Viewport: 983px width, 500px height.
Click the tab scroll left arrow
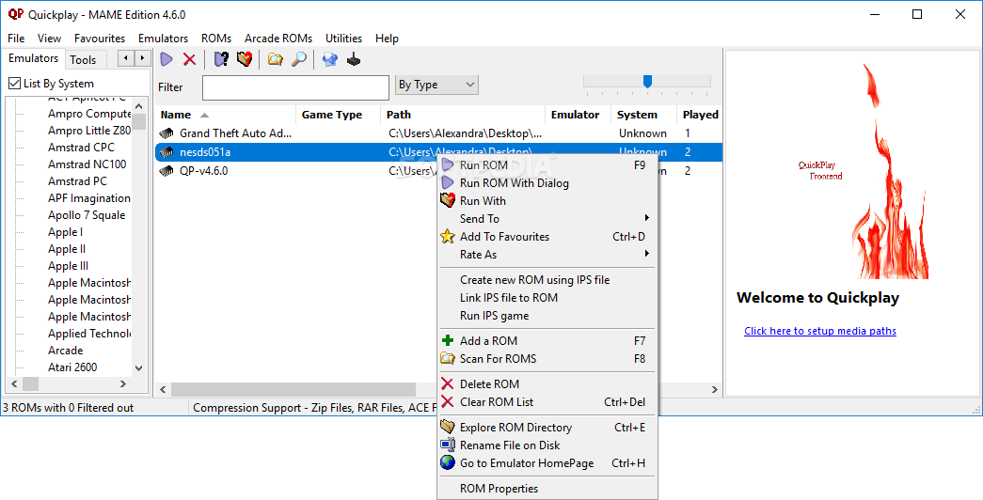point(127,58)
